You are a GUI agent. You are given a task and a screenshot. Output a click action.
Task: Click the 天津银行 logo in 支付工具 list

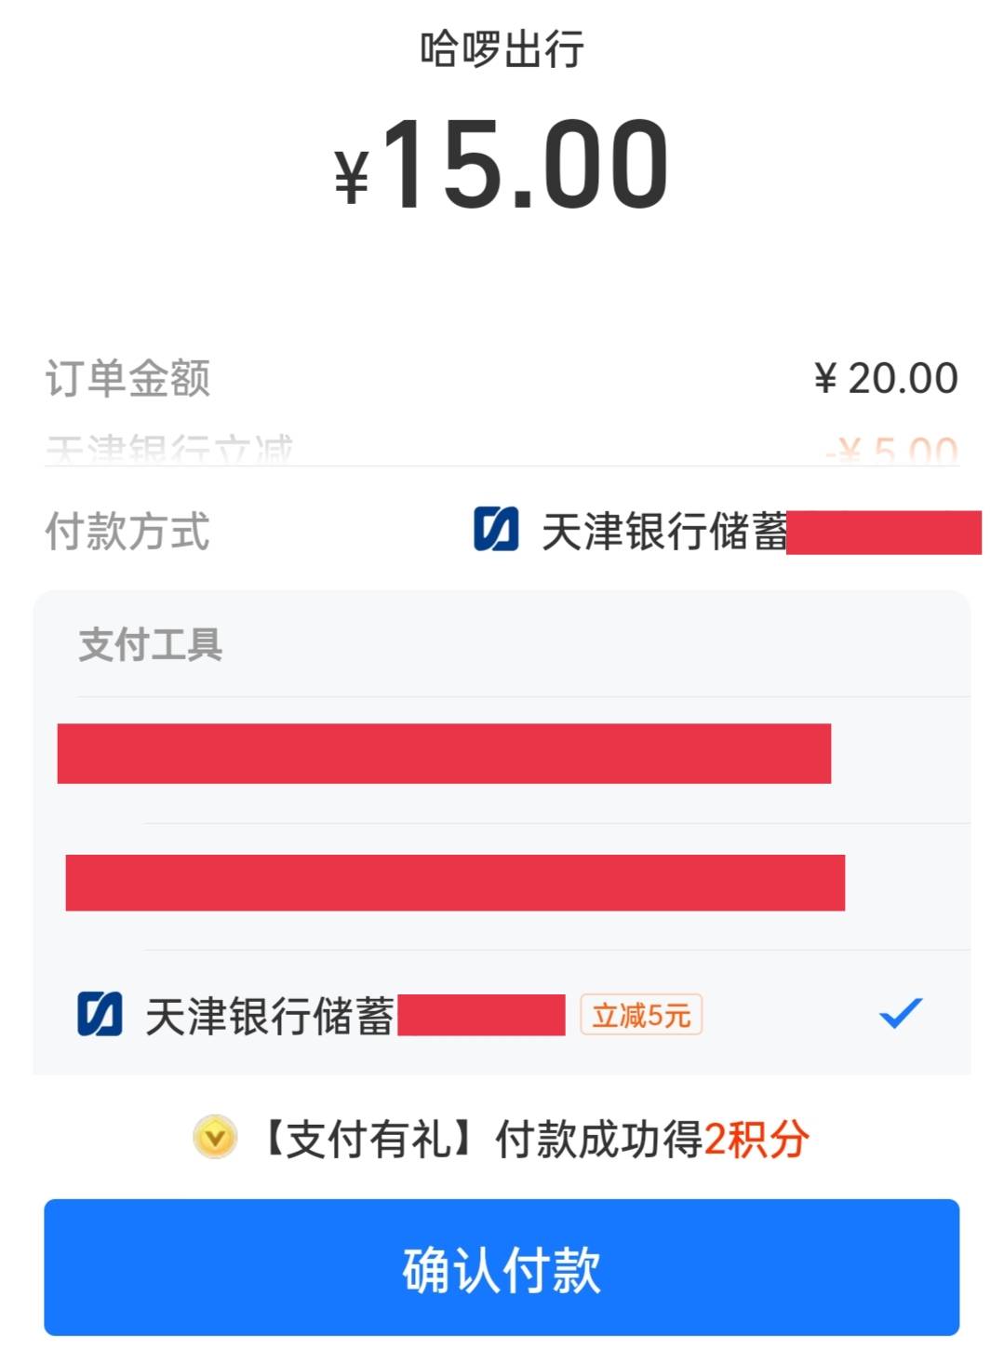tap(100, 1014)
